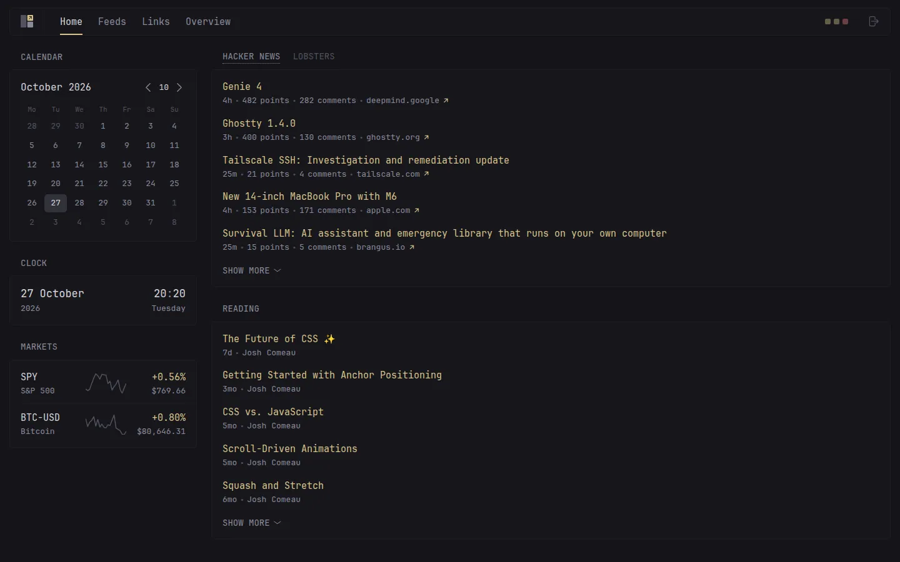Screen dimensions: 900x562
Task: Open the "Genie 4" story
Action: 242,87
